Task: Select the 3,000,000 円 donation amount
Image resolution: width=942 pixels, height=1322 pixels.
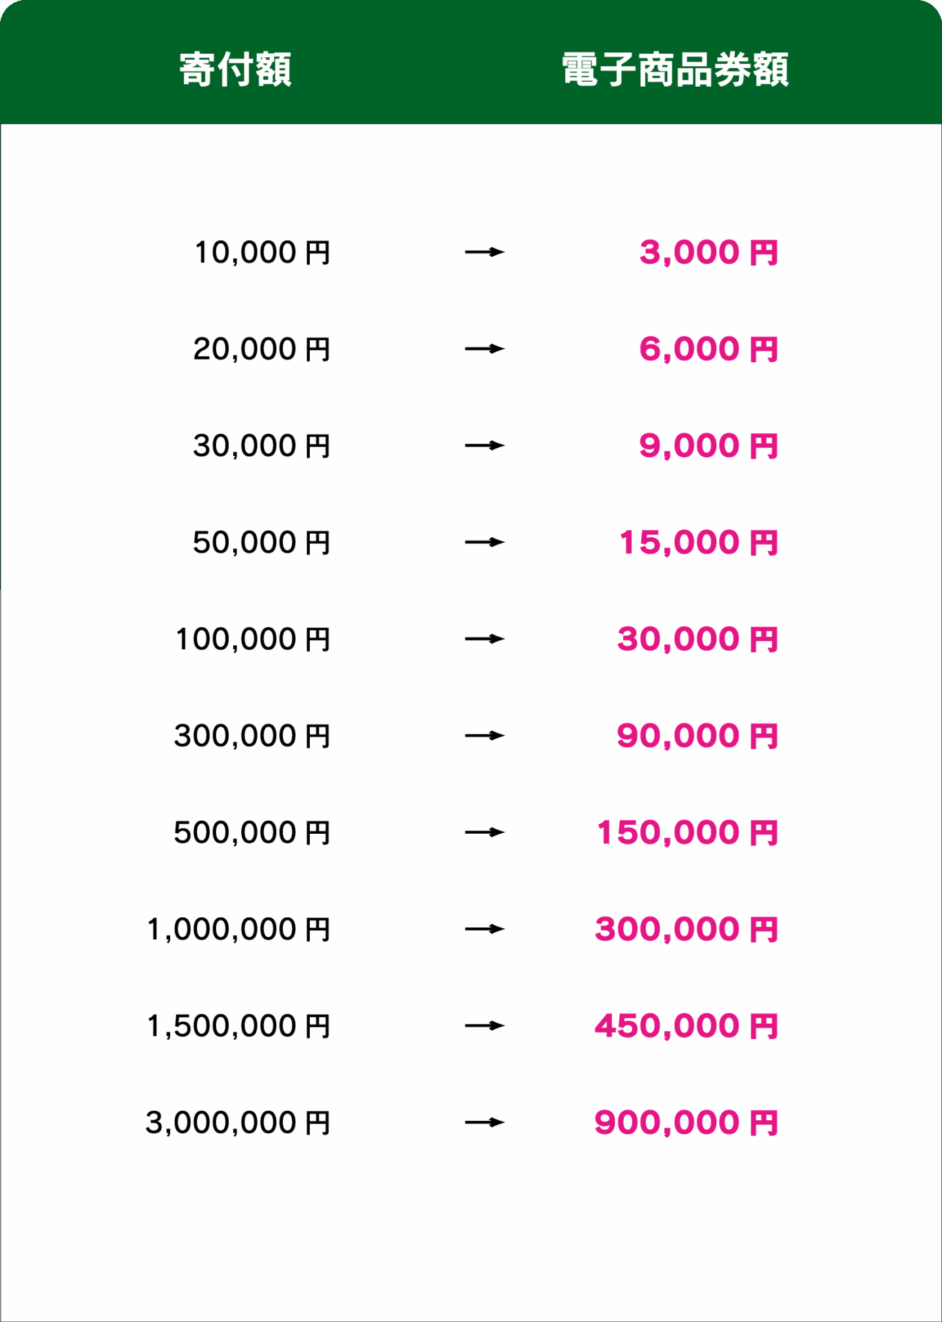Action: click(x=238, y=1123)
